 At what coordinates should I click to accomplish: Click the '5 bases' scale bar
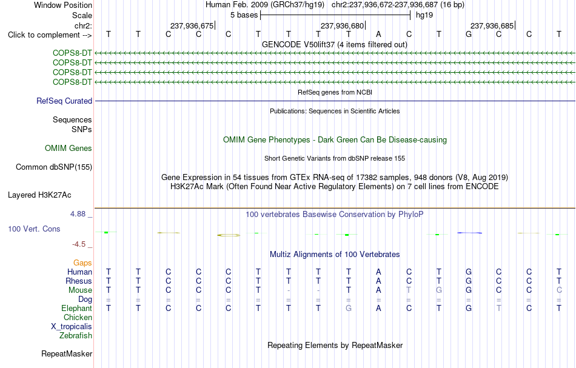coord(335,15)
